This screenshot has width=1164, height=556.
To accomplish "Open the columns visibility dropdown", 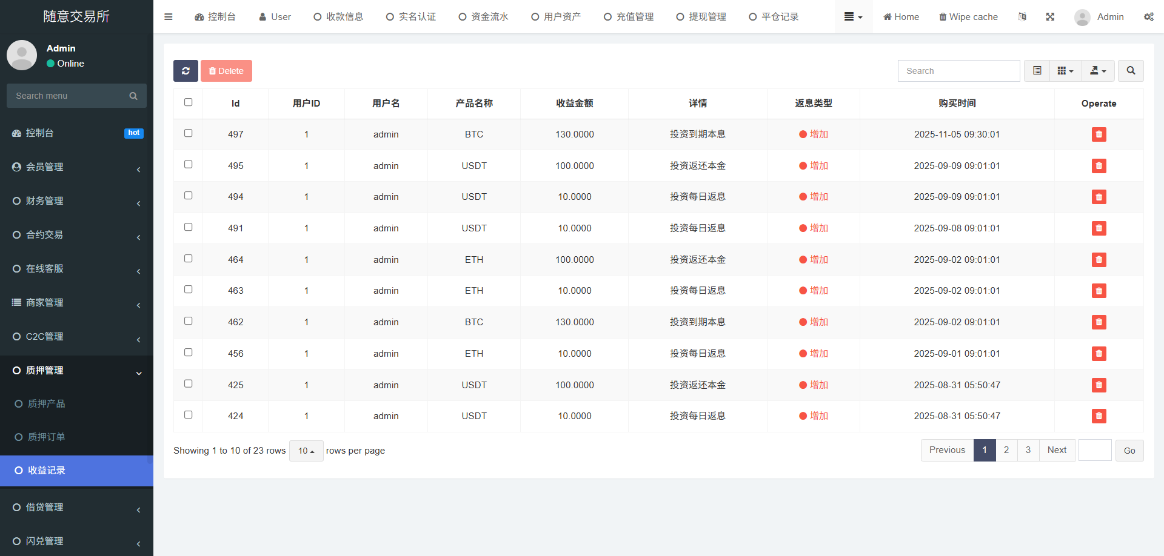I will [x=1065, y=71].
